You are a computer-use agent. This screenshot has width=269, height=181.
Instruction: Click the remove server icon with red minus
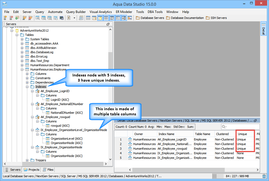(11, 18)
